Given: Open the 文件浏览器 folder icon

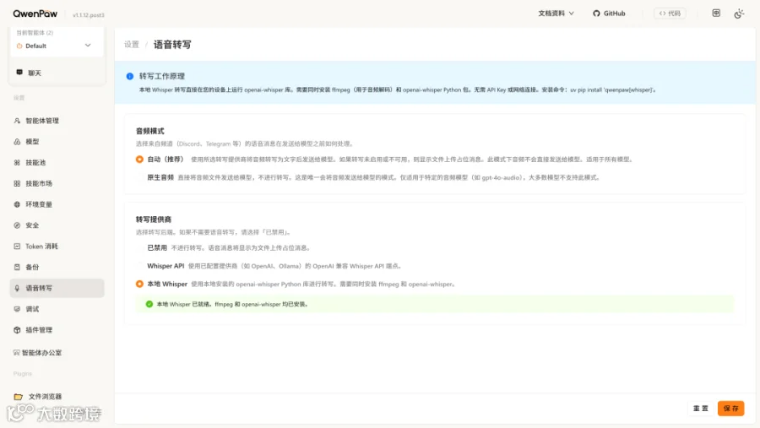Looking at the screenshot, I should (x=19, y=397).
